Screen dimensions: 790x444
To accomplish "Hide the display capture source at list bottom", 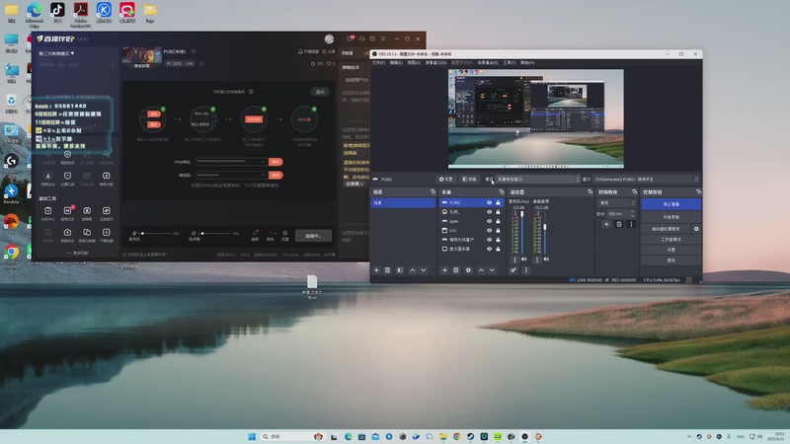I will tap(489, 249).
